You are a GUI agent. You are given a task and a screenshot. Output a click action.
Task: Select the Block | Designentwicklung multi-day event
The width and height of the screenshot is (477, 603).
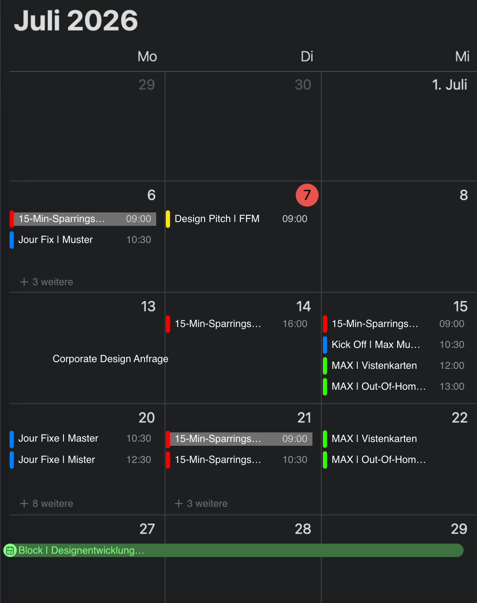pos(234,550)
